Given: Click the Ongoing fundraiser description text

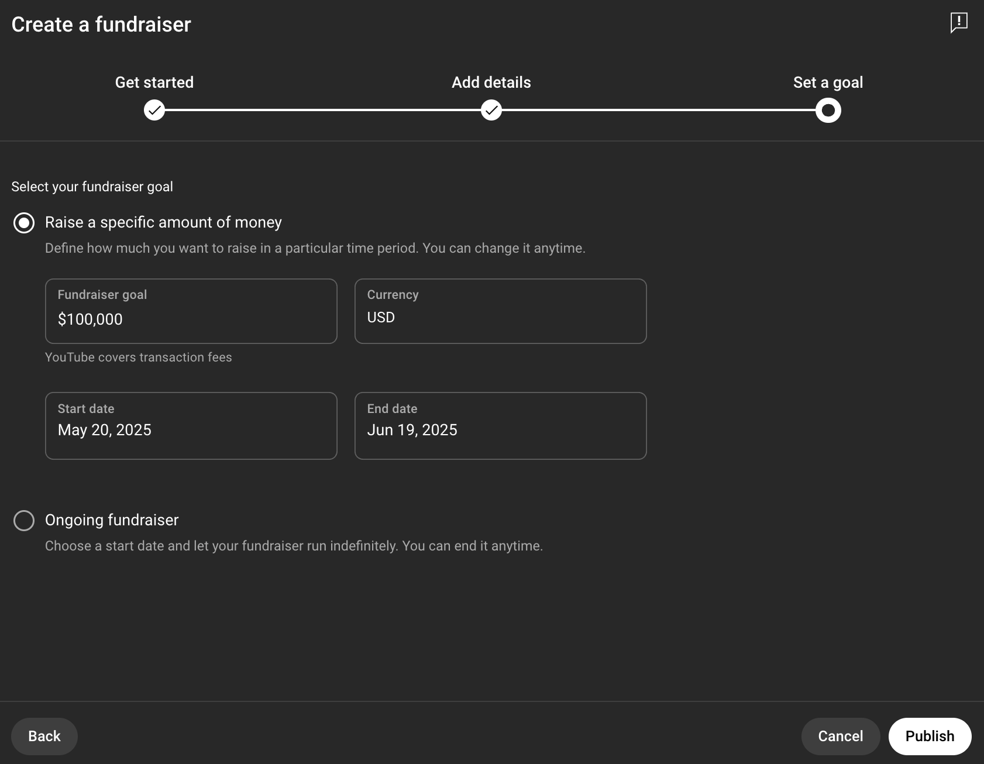Looking at the screenshot, I should point(294,546).
